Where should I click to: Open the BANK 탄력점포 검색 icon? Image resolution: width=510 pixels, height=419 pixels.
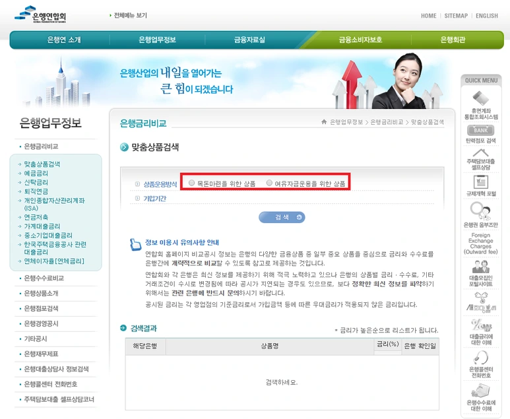coord(481,130)
